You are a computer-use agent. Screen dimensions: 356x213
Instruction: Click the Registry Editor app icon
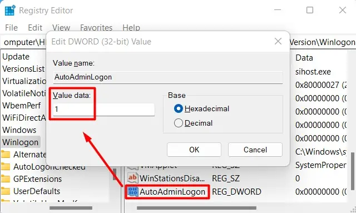click(10, 11)
